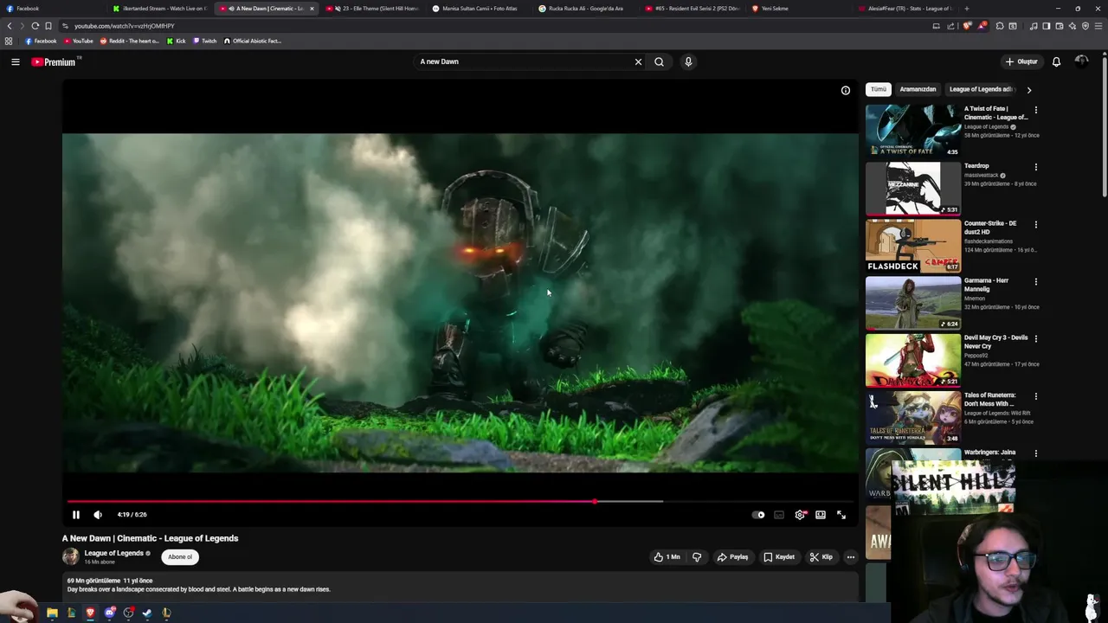Pause the video playback
This screenshot has width=1108, height=623.
pos(75,515)
